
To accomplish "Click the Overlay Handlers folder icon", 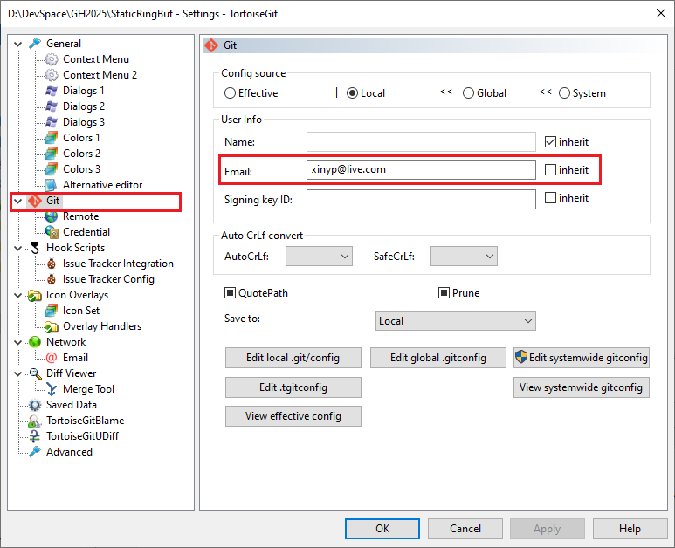I will point(52,326).
